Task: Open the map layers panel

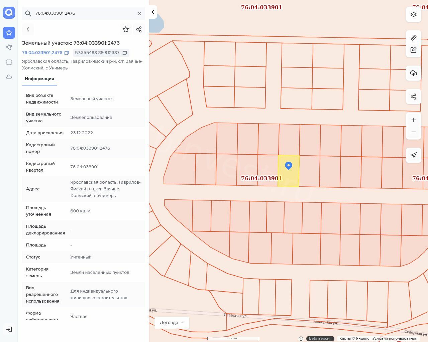Action: coord(414,14)
